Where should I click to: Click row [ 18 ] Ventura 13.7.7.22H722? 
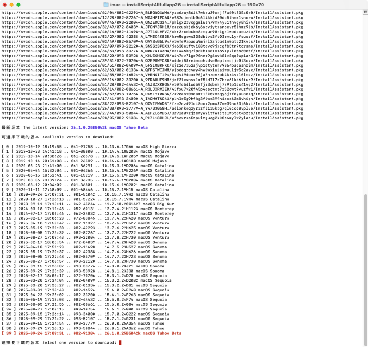pos(86,233)
